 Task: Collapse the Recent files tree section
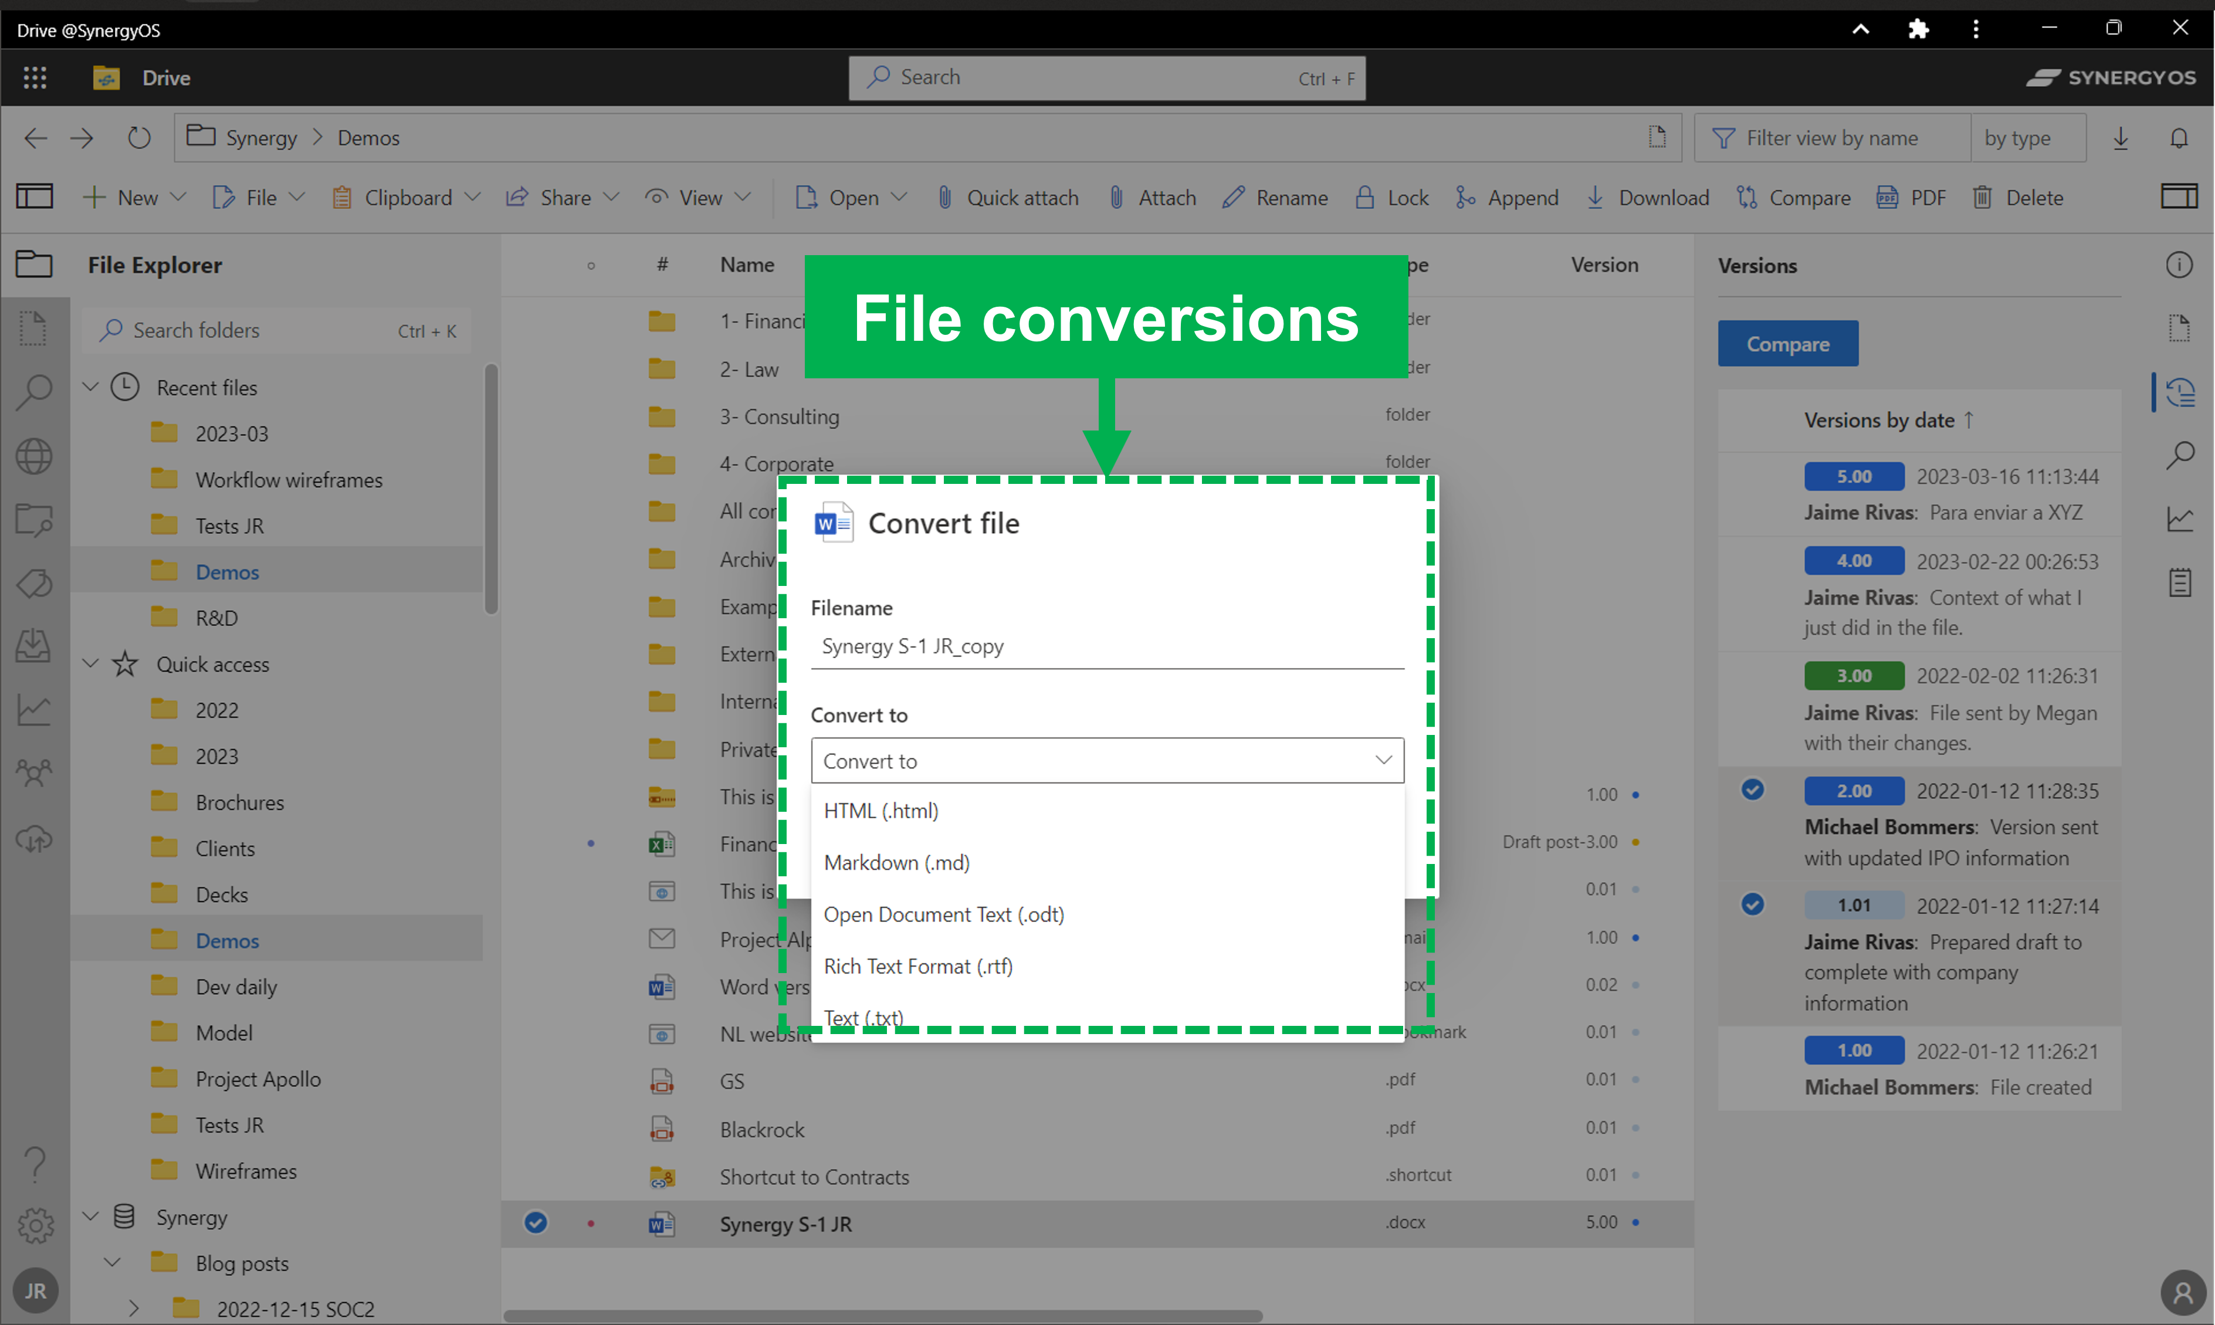pyautogui.click(x=90, y=388)
